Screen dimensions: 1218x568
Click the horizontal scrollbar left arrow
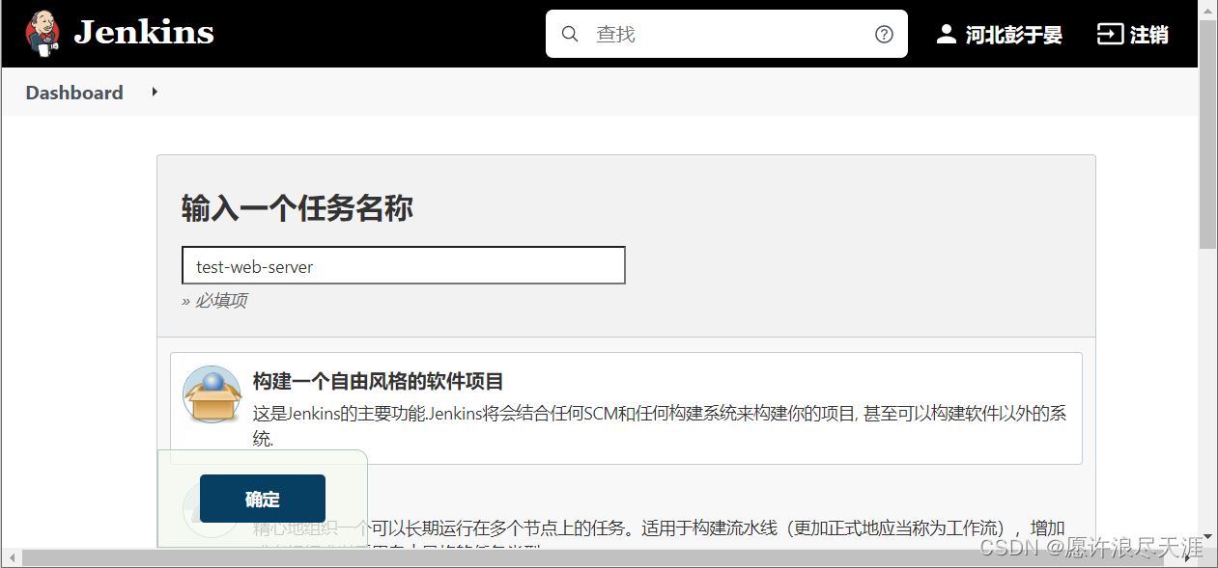[11, 558]
